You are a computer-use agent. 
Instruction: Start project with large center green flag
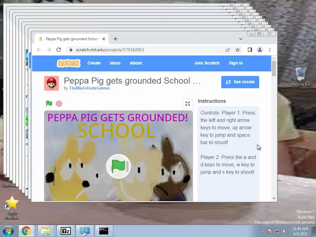coord(118,166)
